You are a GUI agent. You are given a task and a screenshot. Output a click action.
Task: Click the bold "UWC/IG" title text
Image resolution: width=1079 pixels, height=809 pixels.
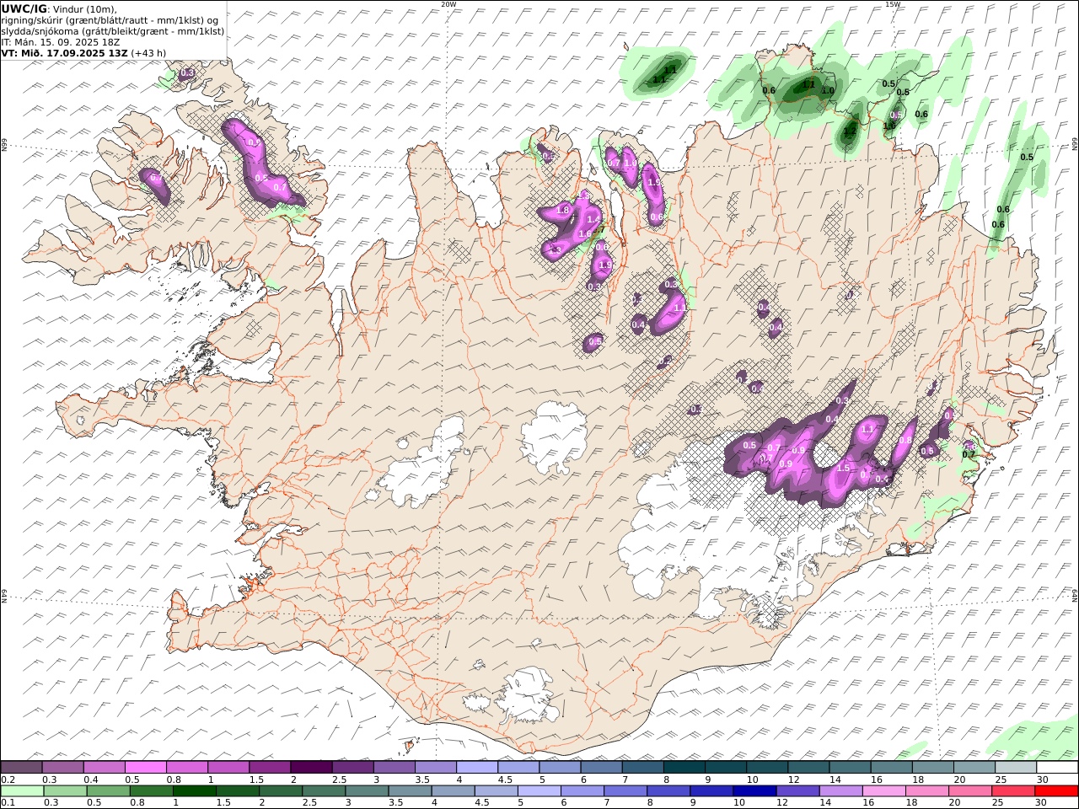pos(24,8)
